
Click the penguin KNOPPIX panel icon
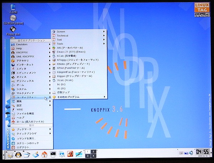19,154
